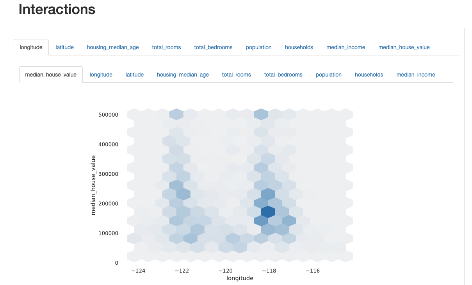Screen dimensions: 472x285
Task: Pick latitude in the second tab row
Action: [x=134, y=75]
